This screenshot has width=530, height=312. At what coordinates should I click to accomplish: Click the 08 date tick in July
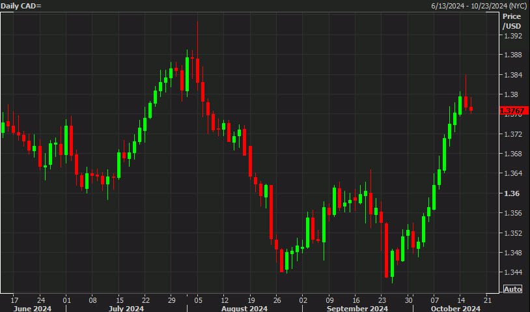[93, 300]
